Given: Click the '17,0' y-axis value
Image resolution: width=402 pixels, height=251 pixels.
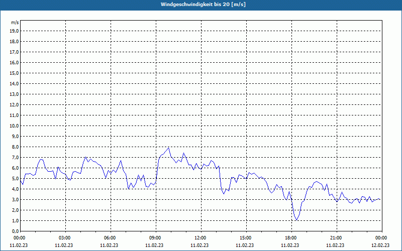Looking at the screenshot, I should pyautogui.click(x=14, y=52).
